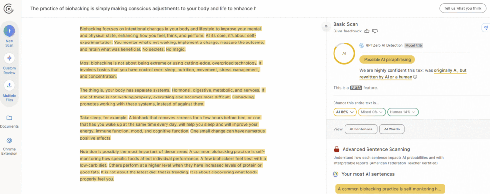This screenshot has width=490, height=194.
Task: Give thumbs down feedback
Action: pos(375,31)
